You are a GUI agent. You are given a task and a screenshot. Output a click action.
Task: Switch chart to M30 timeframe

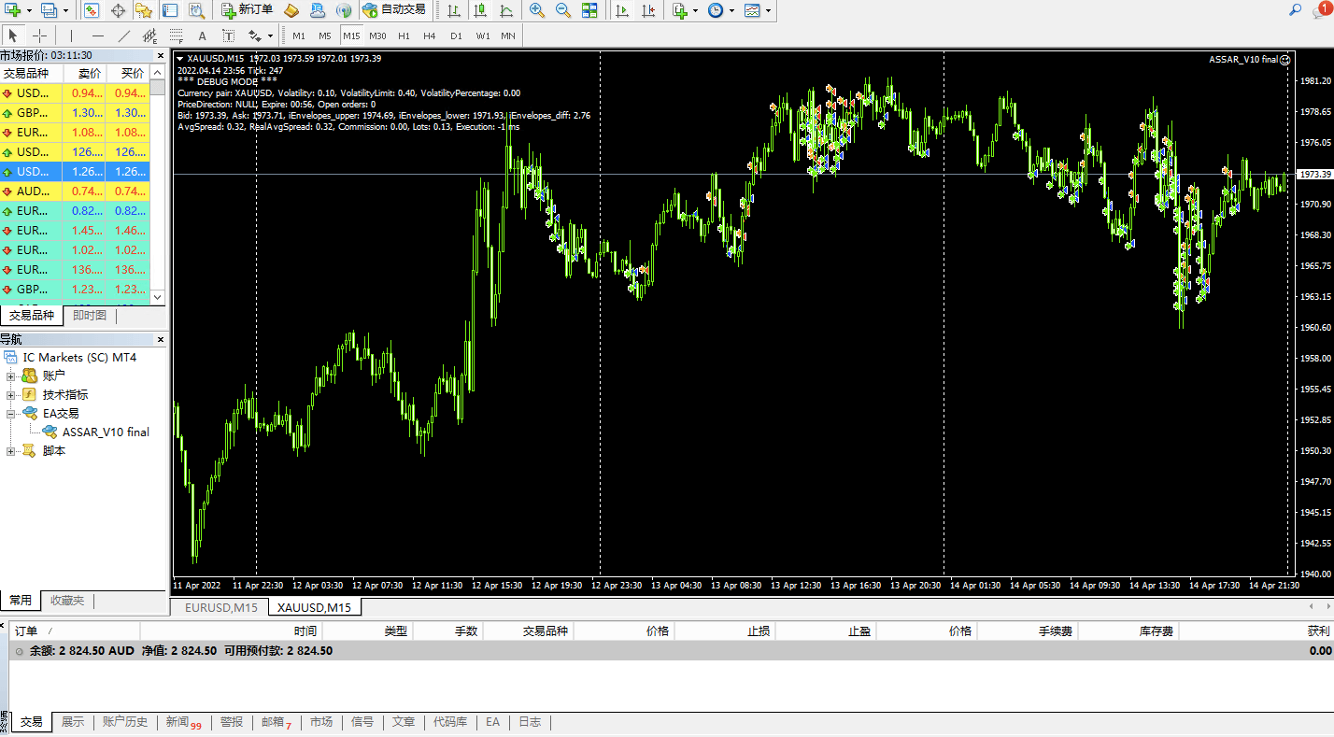tap(377, 35)
